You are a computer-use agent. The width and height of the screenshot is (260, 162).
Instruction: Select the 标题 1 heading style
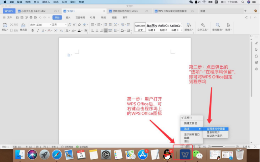(152, 27)
